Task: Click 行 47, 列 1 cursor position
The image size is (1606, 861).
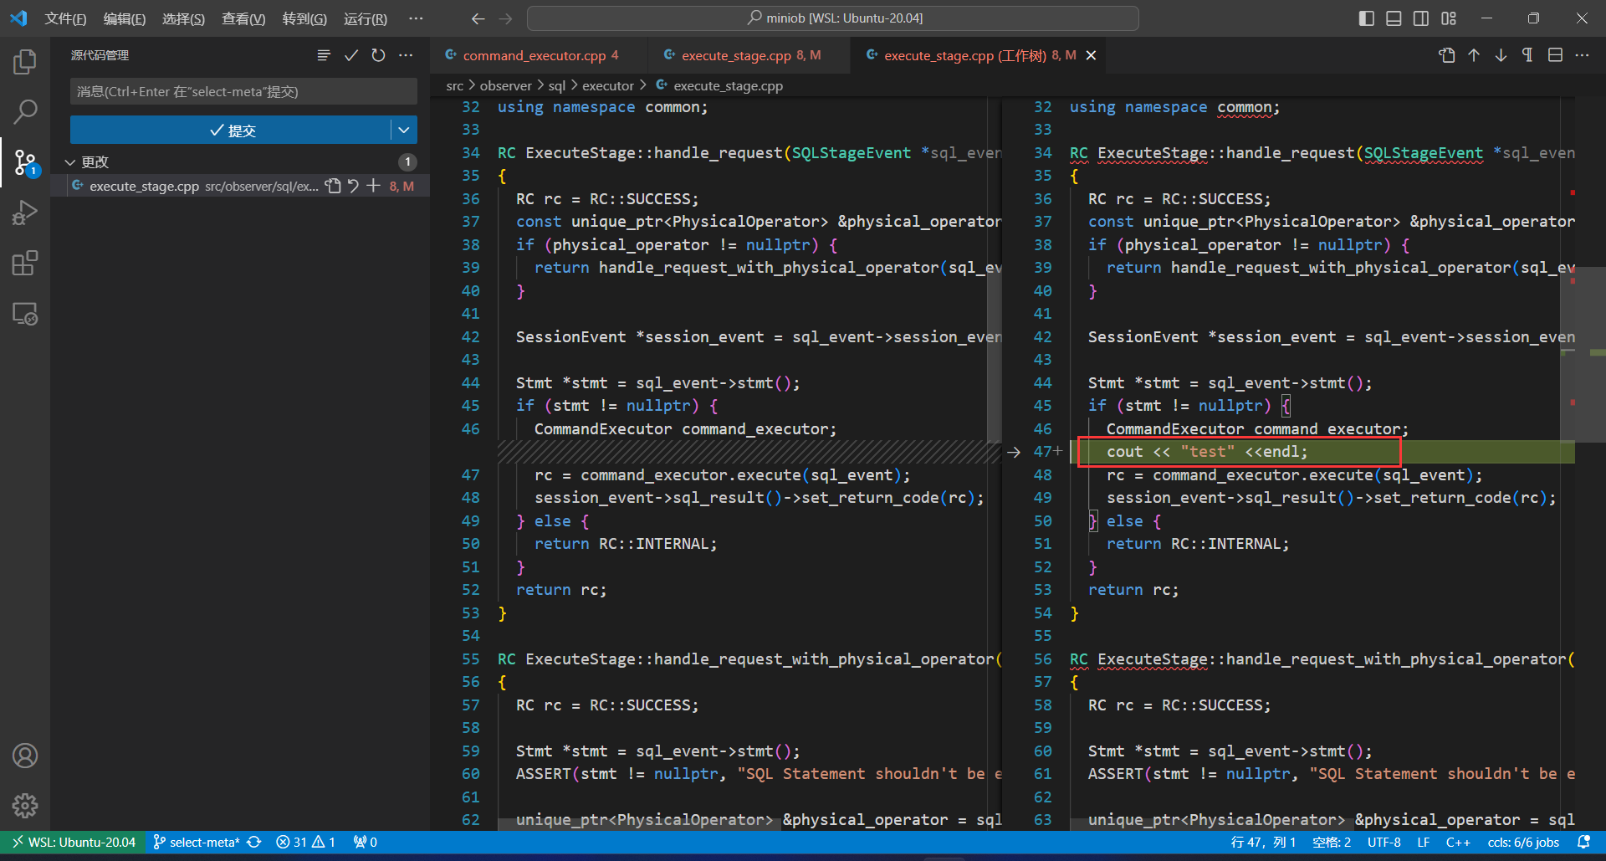Action: pos(1263,842)
